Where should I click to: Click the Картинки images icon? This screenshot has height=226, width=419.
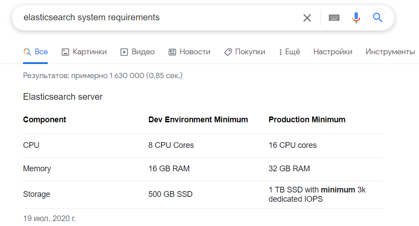[65, 52]
